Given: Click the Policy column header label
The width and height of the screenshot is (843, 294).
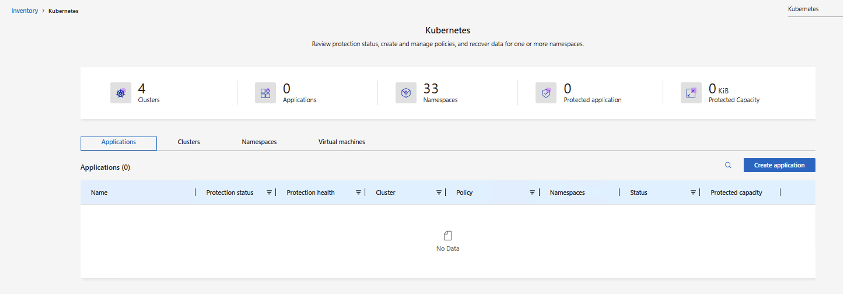Looking at the screenshot, I should 464,192.
